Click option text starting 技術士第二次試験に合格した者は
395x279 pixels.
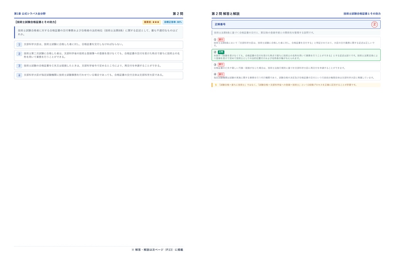pyautogui.click(x=102, y=55)
